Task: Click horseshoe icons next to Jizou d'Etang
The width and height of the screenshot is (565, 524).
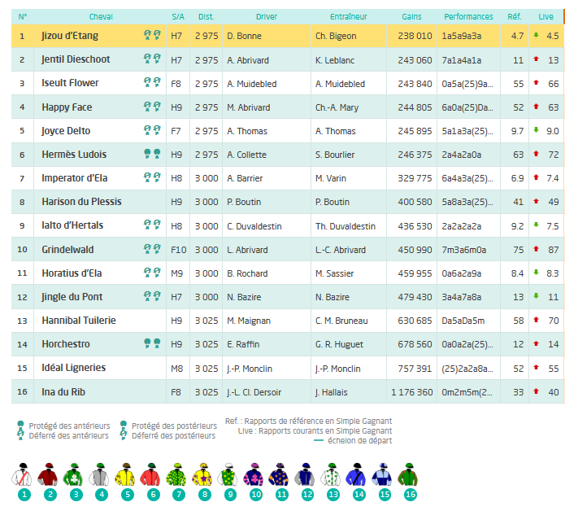Action: tap(152, 36)
